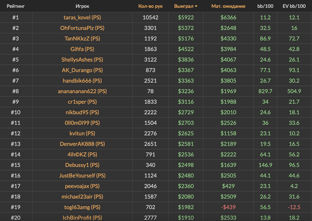Open togl63amg (PS) player profile

pos(82,207)
